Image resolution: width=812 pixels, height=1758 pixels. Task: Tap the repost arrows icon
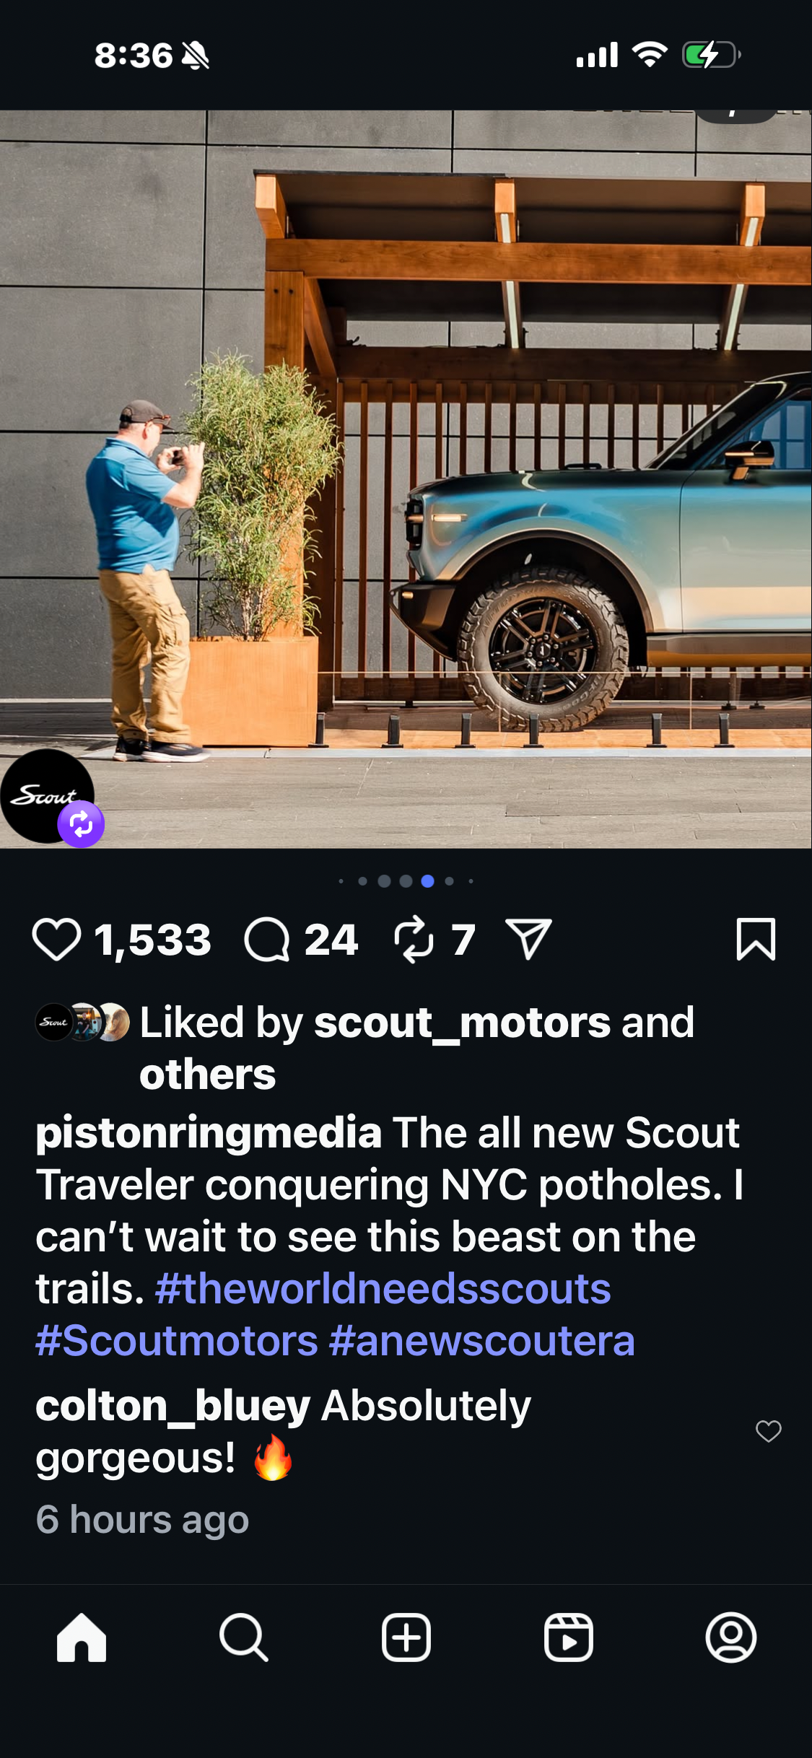pyautogui.click(x=414, y=940)
